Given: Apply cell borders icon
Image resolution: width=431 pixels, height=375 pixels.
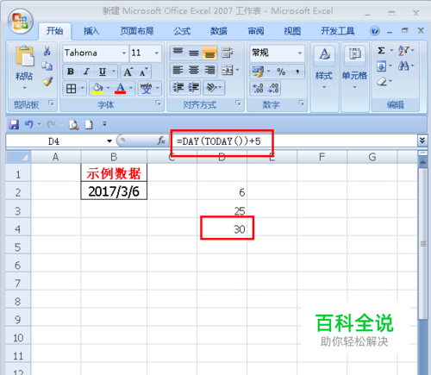Looking at the screenshot, I should pyautogui.click(x=72, y=89).
